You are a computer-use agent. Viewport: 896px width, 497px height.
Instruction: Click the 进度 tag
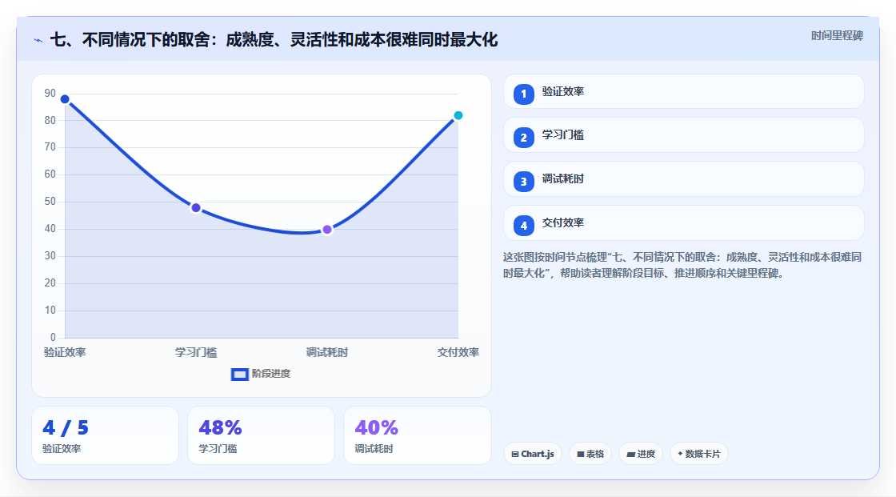point(641,454)
